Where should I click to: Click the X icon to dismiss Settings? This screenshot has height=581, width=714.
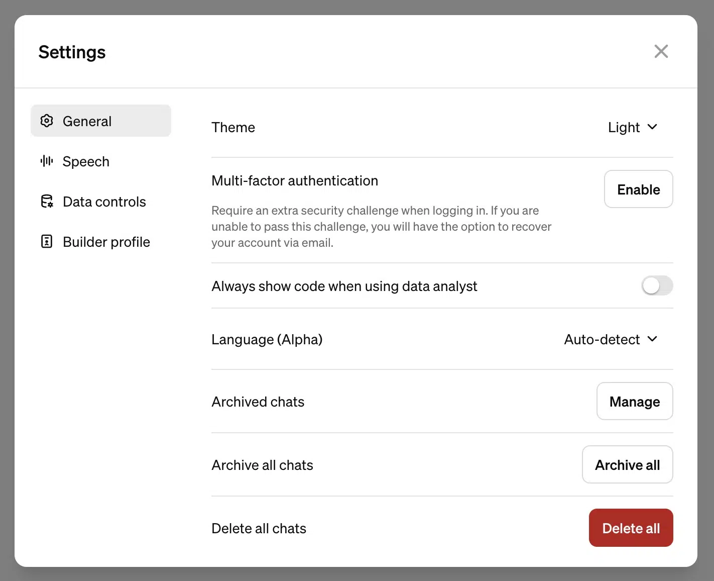click(661, 51)
